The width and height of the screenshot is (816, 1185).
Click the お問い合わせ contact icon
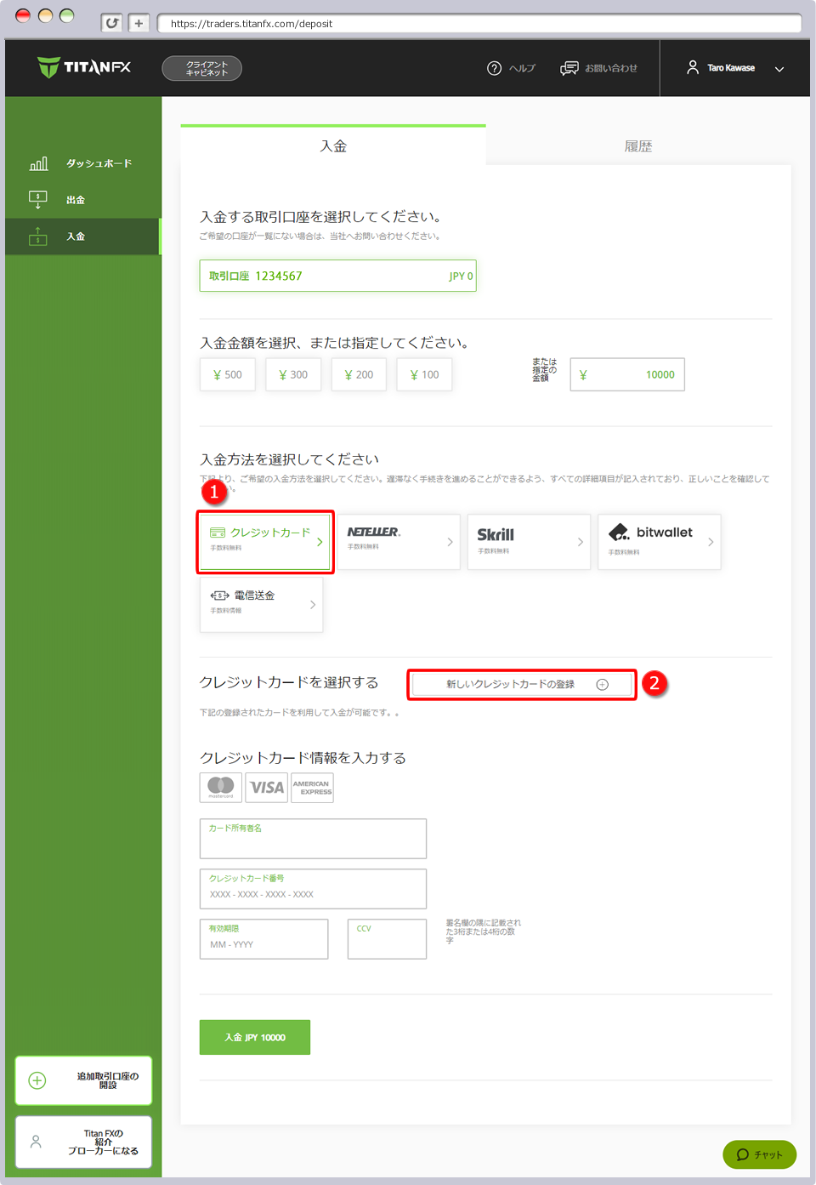tap(569, 68)
